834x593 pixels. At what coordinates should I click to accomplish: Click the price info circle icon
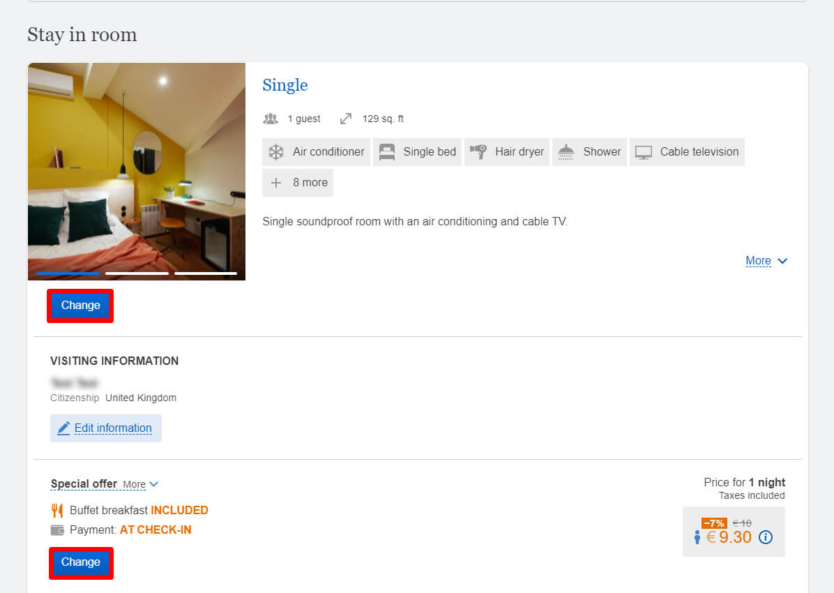pyautogui.click(x=766, y=537)
